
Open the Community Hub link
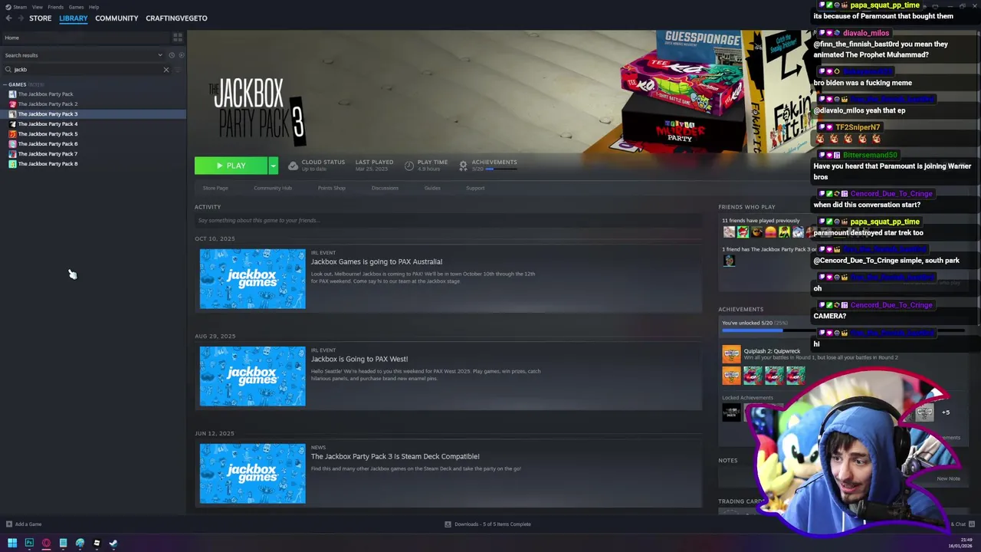coord(273,188)
